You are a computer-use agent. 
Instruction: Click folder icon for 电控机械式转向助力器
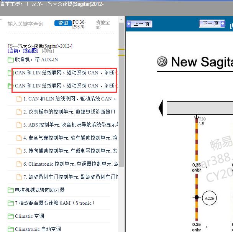[11, 190]
